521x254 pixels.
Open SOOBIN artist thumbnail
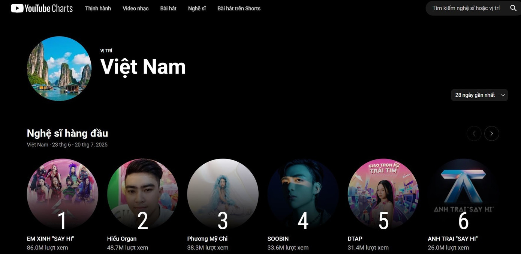click(303, 194)
